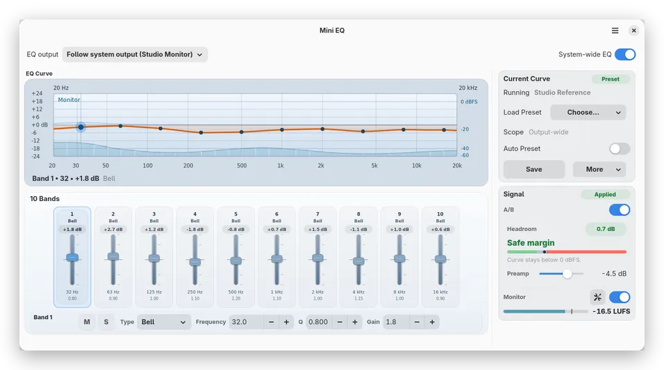Screen dimensions: 664x370
Task: Enable the Auto Preset switch
Action: 620,149
